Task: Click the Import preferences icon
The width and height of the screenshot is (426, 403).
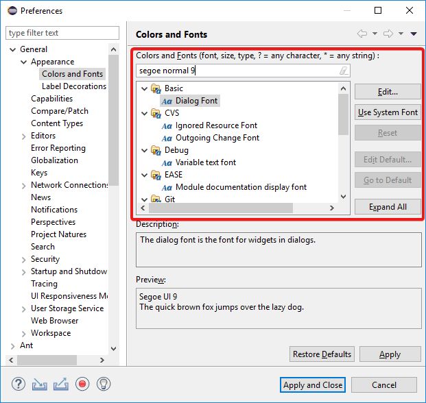Action: (39, 384)
